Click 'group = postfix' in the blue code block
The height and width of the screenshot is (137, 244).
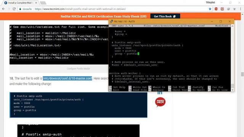point(25,110)
